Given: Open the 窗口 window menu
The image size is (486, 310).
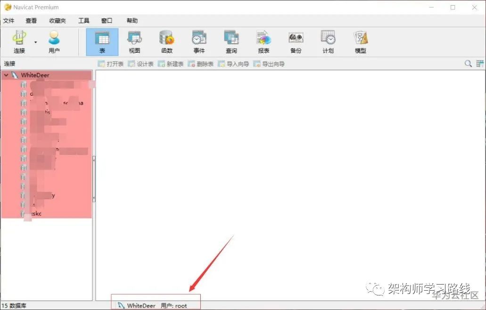Looking at the screenshot, I should 107,20.
